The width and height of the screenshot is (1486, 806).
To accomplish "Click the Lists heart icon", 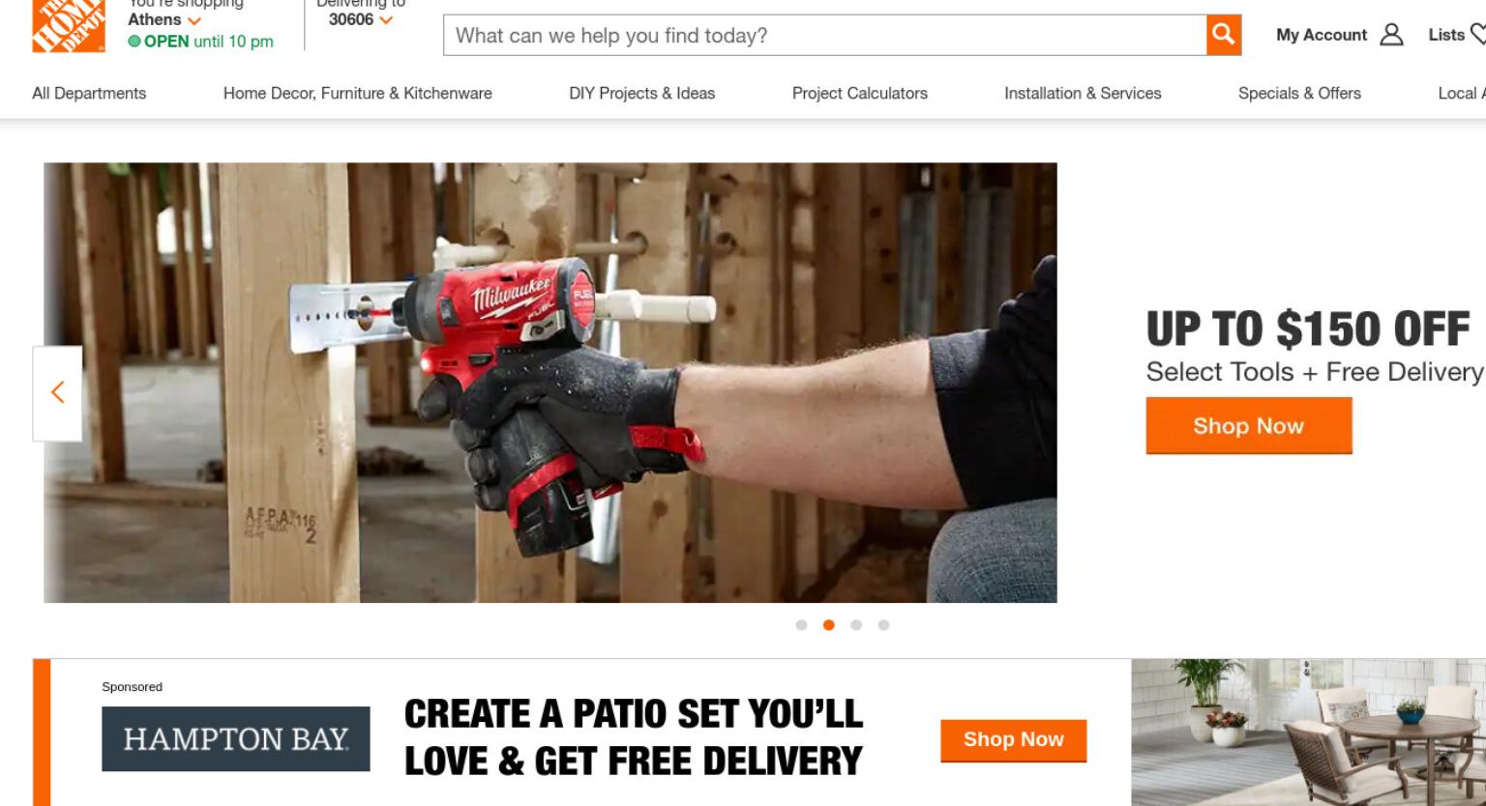I will click(1477, 35).
